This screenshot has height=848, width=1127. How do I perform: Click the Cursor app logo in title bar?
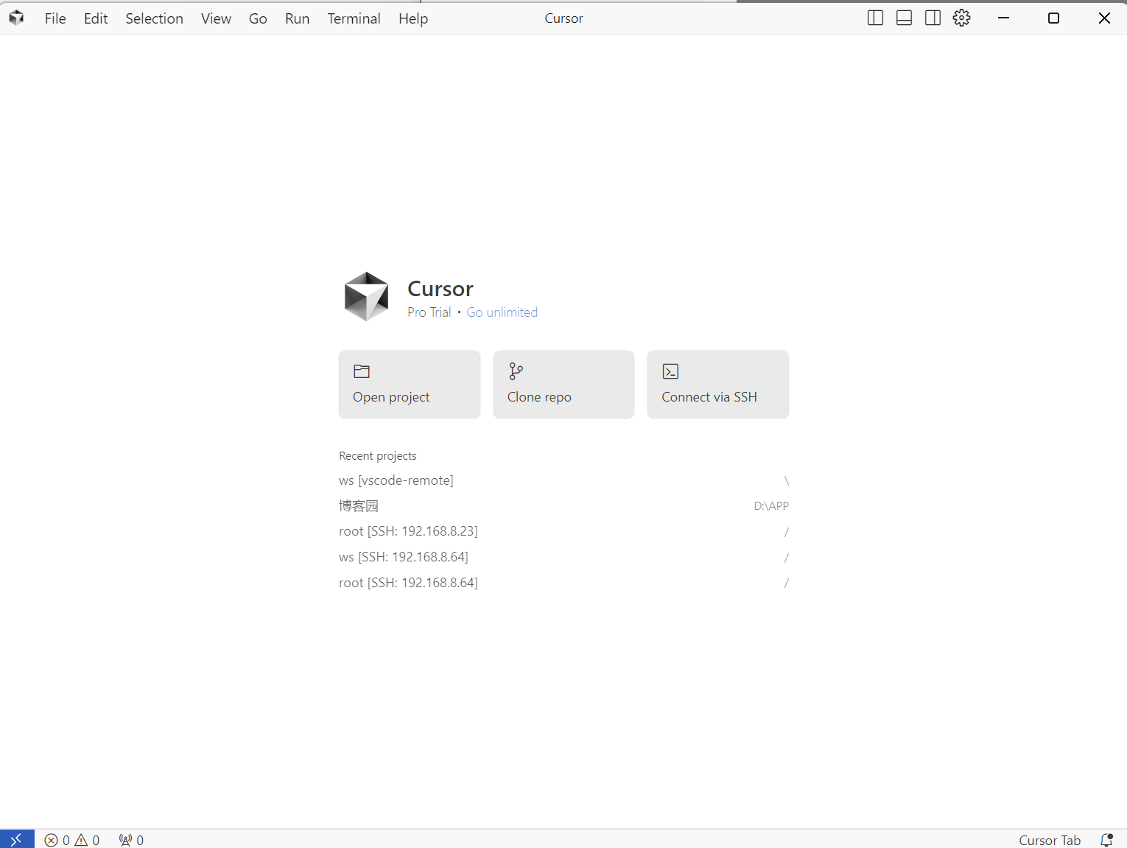point(16,18)
